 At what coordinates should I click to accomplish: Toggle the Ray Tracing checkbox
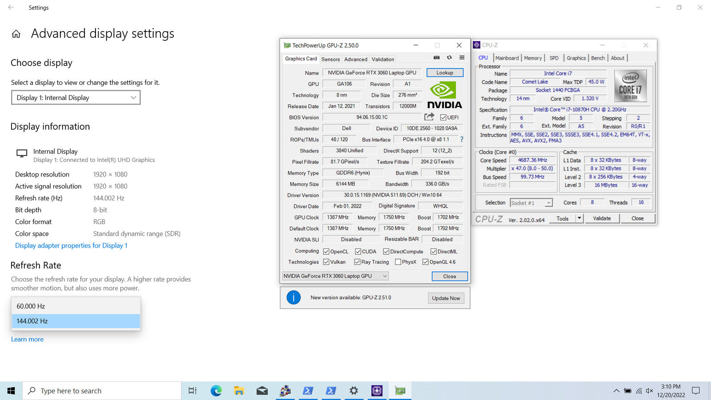[357, 262]
